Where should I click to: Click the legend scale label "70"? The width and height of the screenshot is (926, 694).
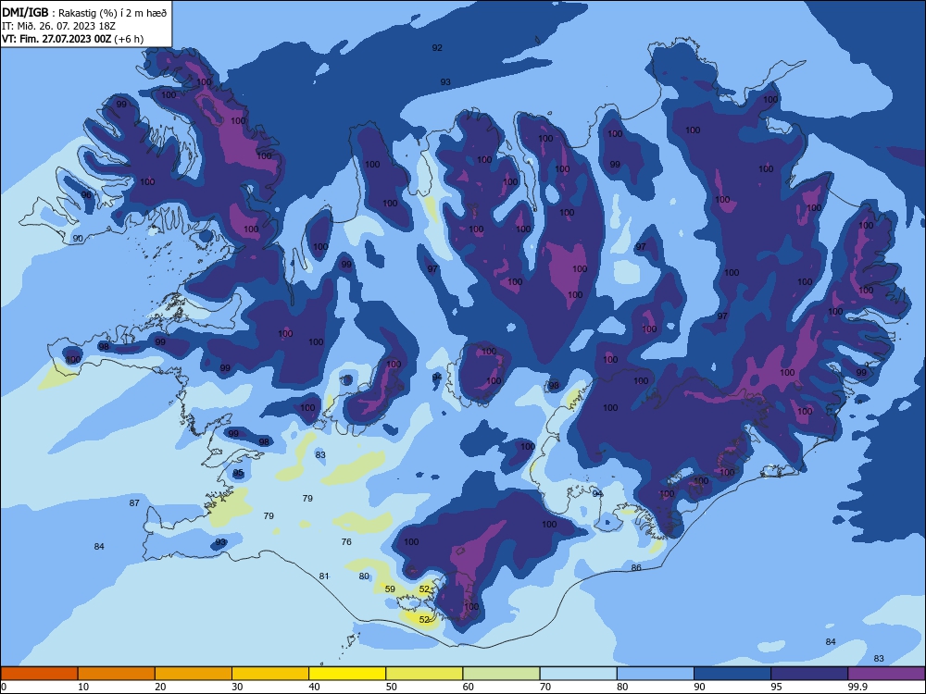click(x=545, y=687)
